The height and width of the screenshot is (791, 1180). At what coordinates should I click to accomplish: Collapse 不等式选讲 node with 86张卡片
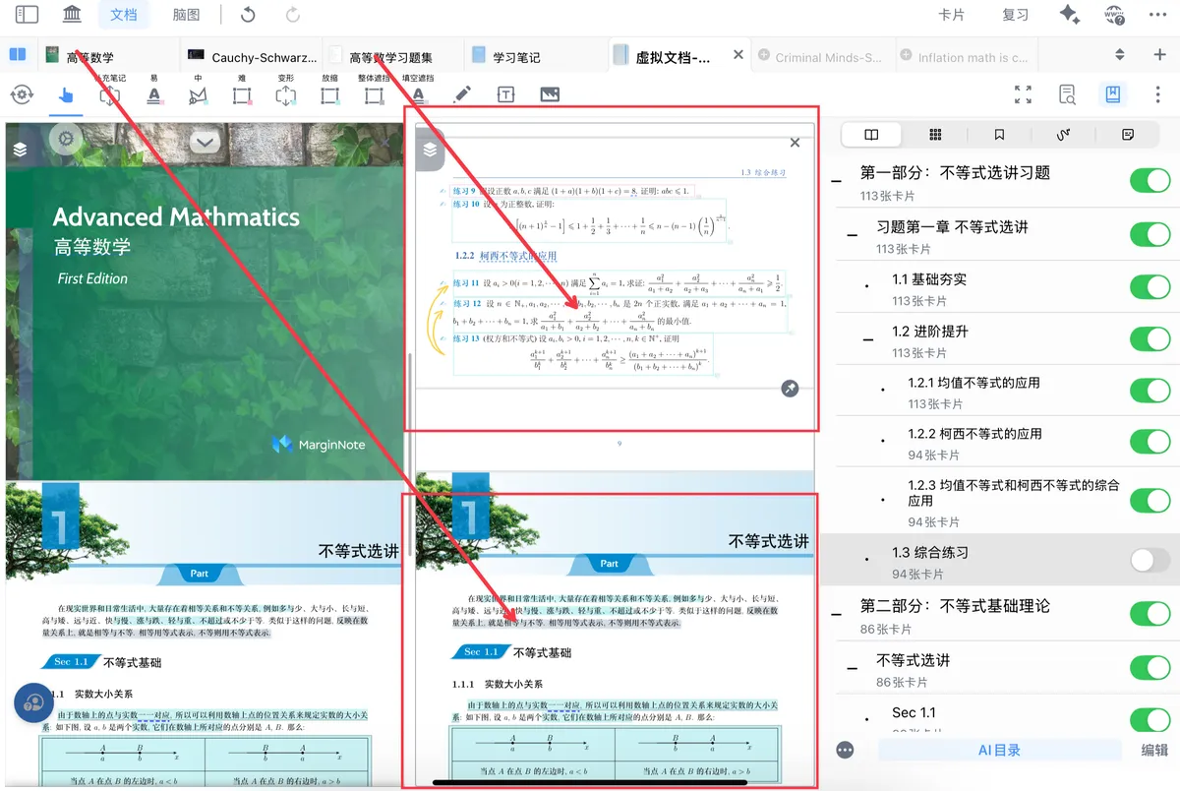(x=854, y=669)
